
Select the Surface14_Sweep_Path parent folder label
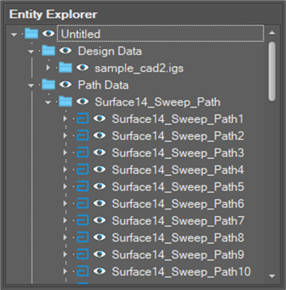[x=158, y=102]
